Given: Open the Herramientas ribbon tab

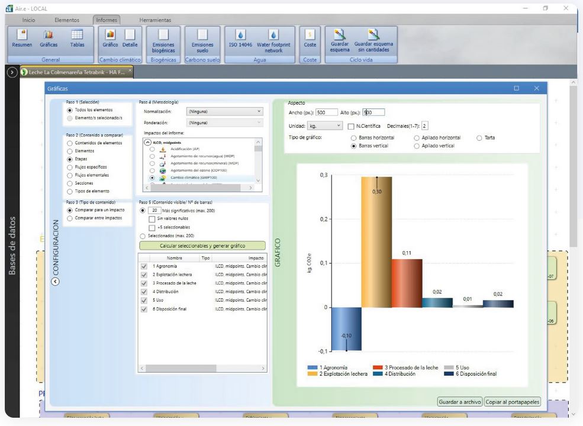Looking at the screenshot, I should pos(155,20).
